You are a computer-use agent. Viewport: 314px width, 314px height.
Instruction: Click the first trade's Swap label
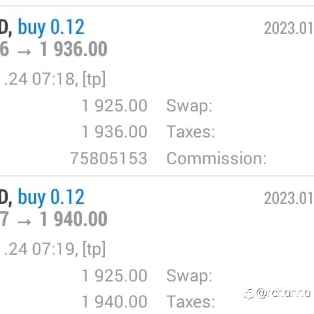[x=189, y=106]
